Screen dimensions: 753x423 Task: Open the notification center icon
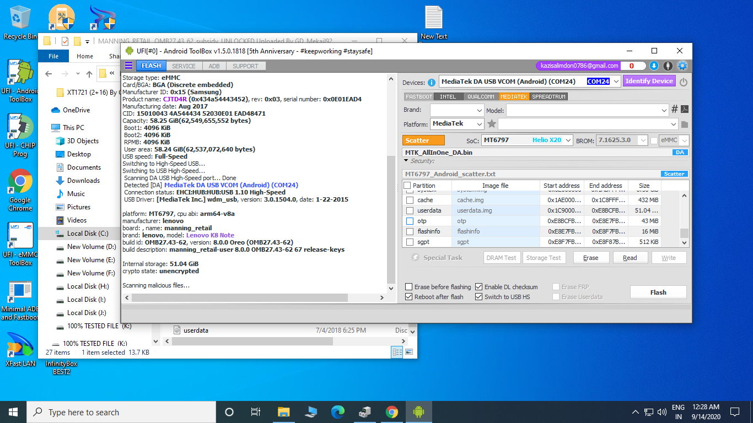[734, 412]
